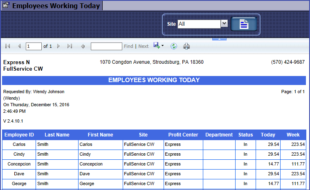Click the export save disk icon
This screenshot has height=190, width=310.
coord(156,46)
